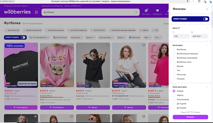Select the До 3 дней radio option

pos(174,104)
